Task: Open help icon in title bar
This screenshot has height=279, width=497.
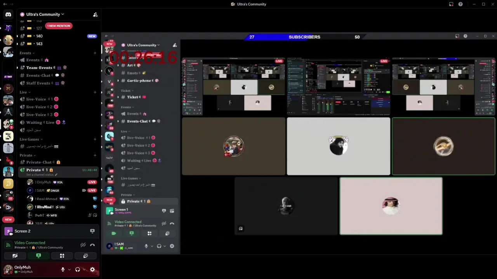Action: pyautogui.click(x=461, y=4)
